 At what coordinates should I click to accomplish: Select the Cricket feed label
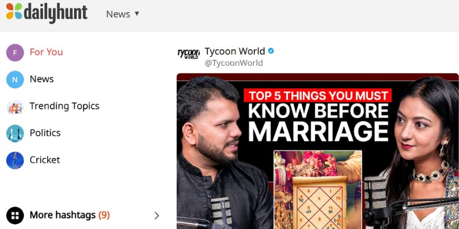45,160
